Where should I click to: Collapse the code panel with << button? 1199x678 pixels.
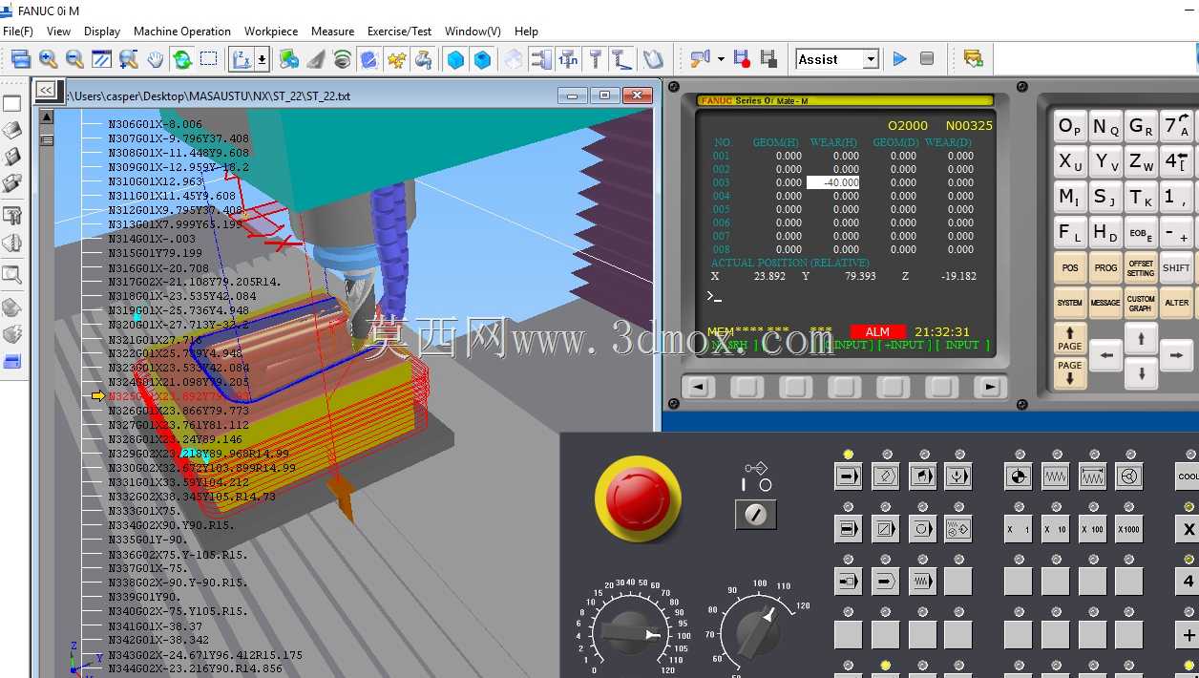[x=45, y=91]
